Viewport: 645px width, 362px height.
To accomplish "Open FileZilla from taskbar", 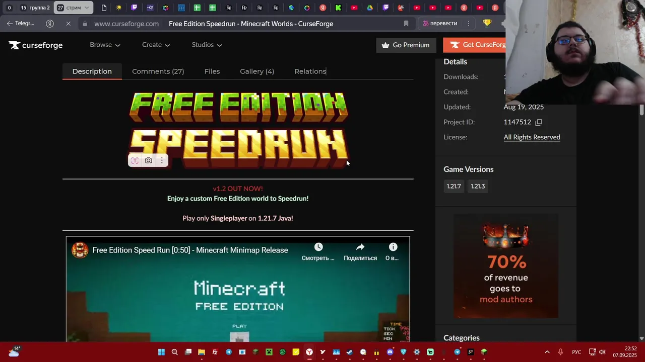I will pyautogui.click(x=215, y=352).
